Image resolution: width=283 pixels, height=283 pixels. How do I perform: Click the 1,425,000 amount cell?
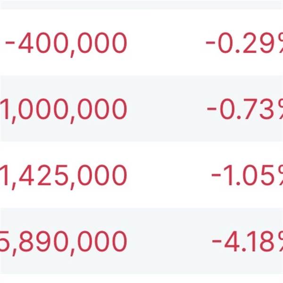pos(64,175)
